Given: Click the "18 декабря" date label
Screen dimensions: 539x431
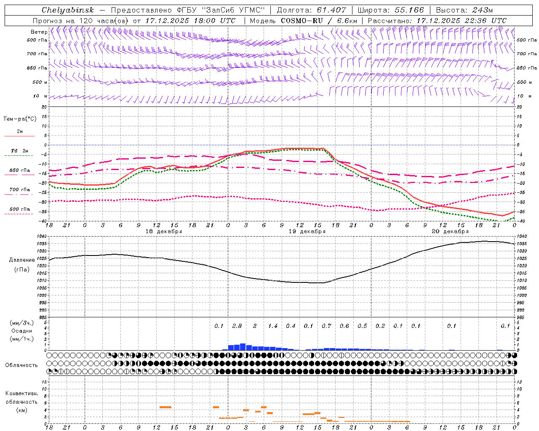Looking at the screenshot, I should (x=164, y=231).
